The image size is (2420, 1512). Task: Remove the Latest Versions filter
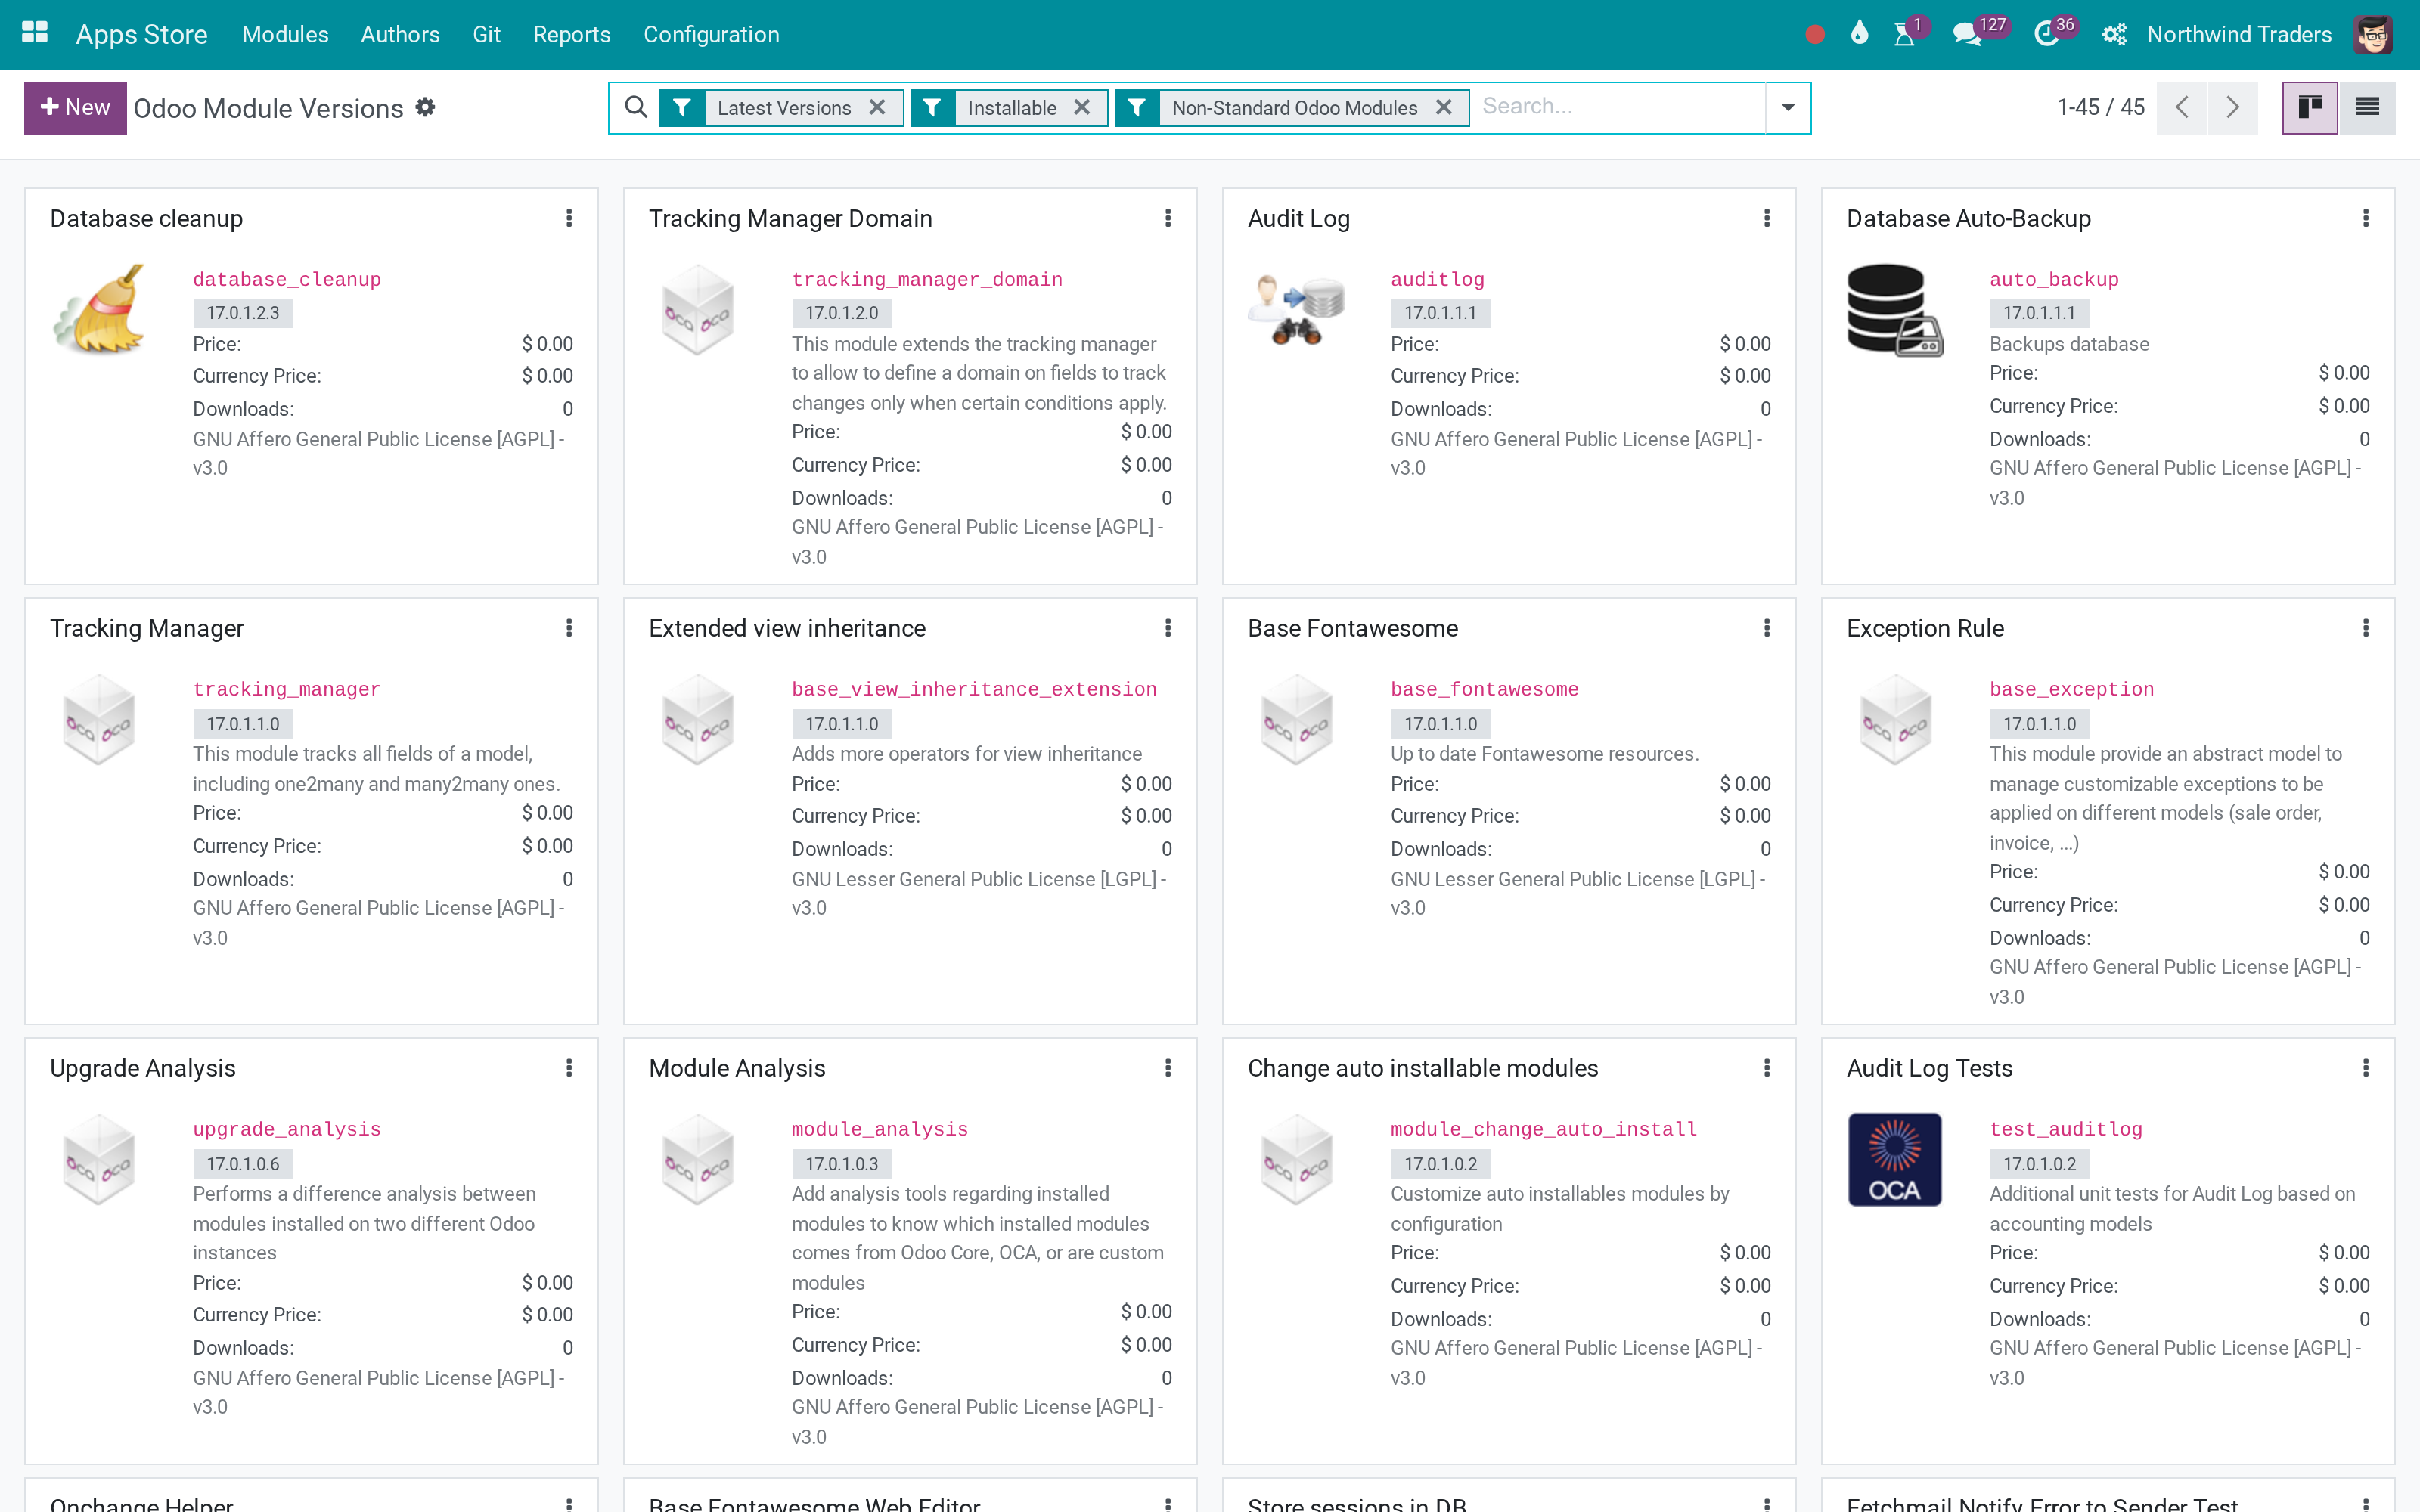pos(877,107)
